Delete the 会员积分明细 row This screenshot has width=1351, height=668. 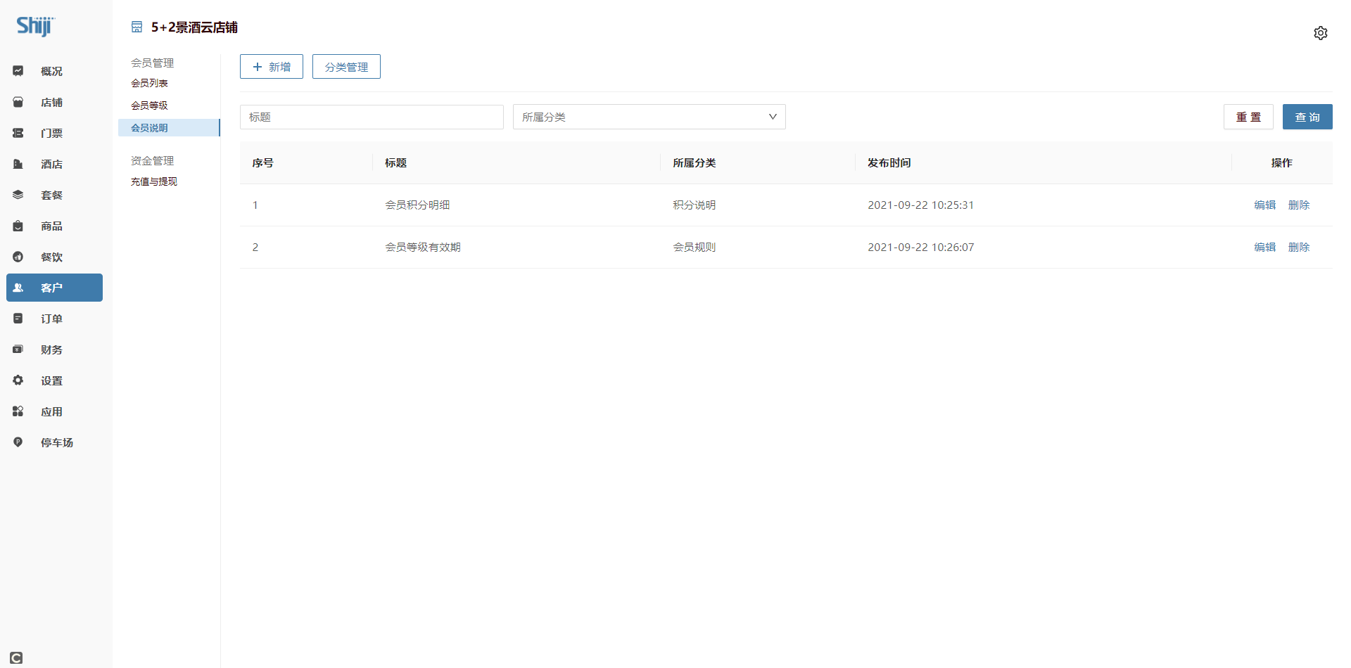(1299, 205)
